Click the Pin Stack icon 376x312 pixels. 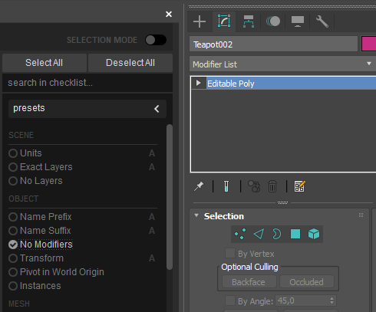click(x=199, y=186)
